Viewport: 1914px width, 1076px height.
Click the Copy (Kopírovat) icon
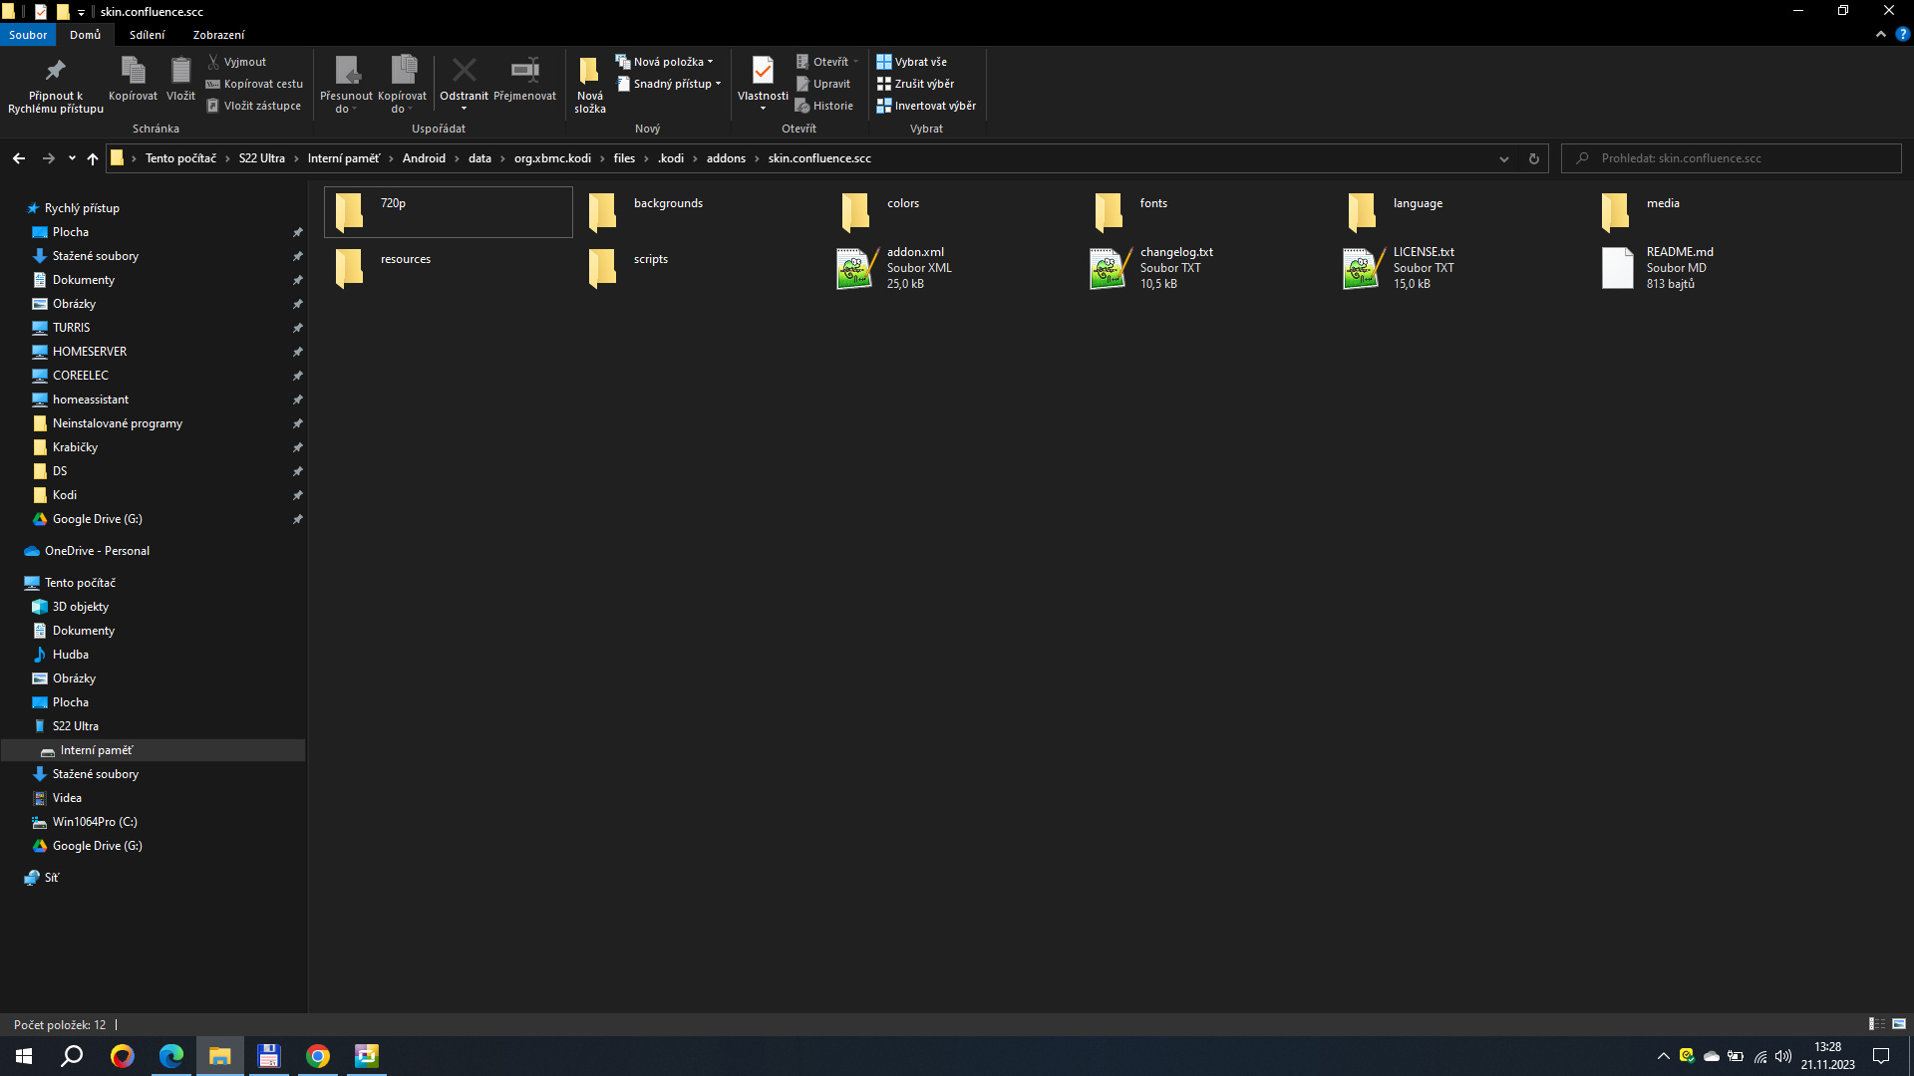[133, 71]
